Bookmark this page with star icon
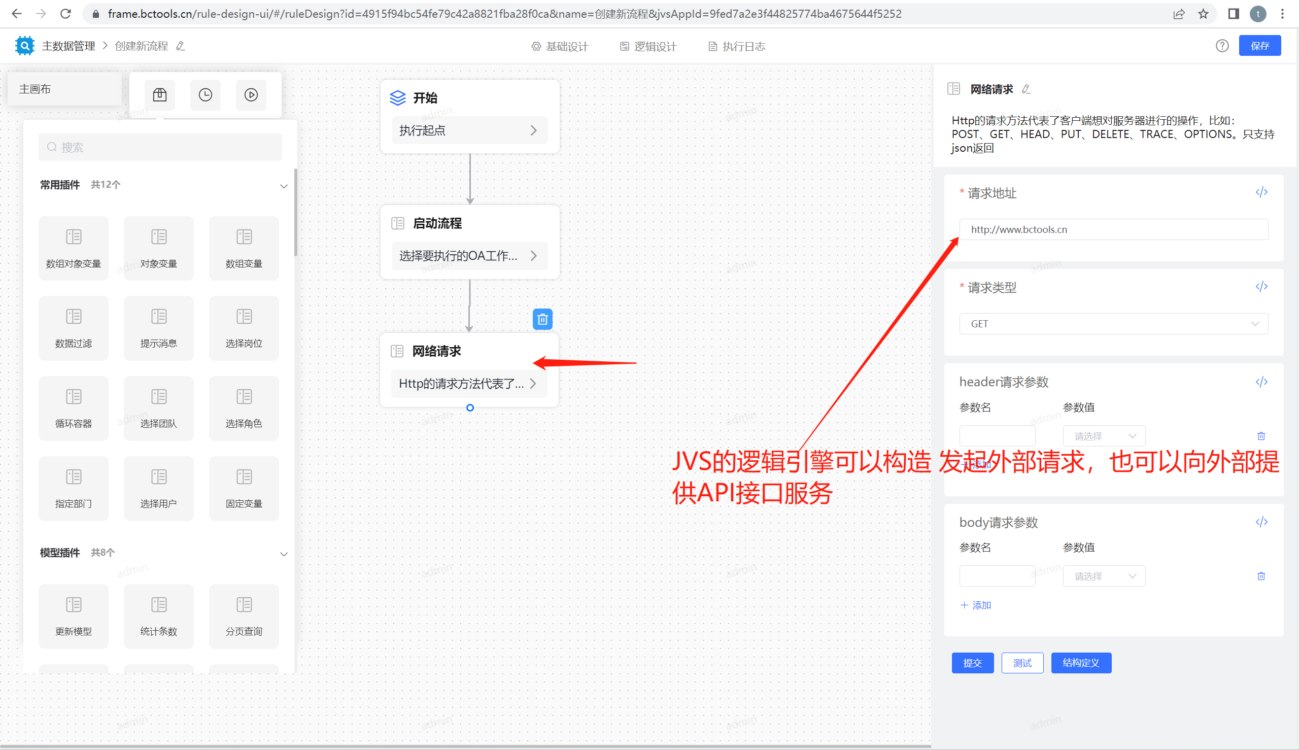 pyautogui.click(x=1203, y=14)
